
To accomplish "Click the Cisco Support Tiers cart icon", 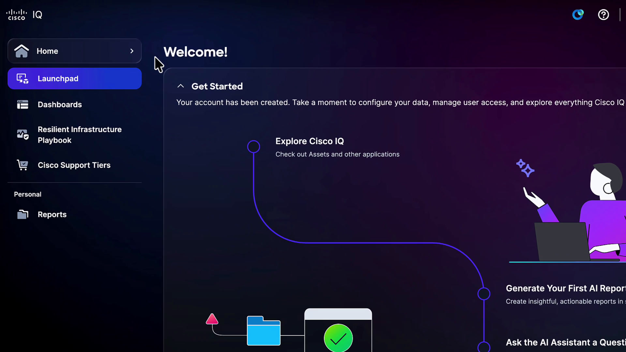I will click(x=22, y=165).
